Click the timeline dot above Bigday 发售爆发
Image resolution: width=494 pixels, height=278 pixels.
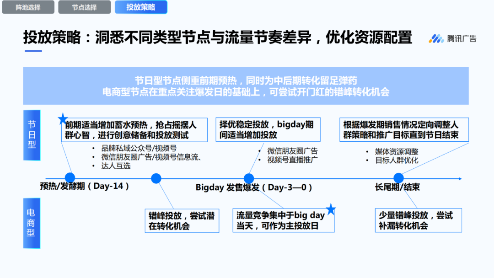(x=249, y=178)
